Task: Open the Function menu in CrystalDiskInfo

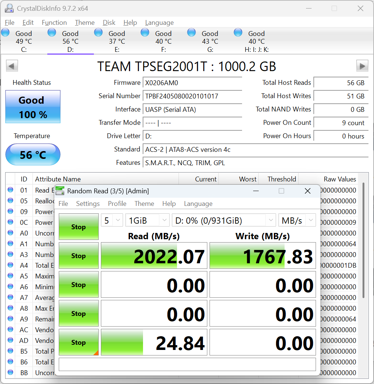Action: click(54, 23)
